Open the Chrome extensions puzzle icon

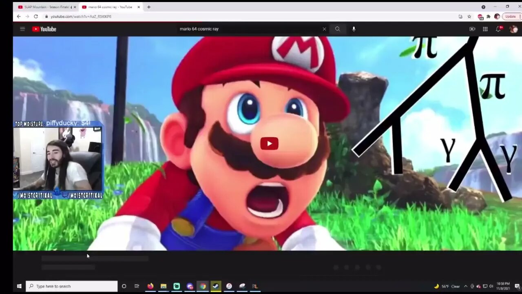click(x=488, y=16)
